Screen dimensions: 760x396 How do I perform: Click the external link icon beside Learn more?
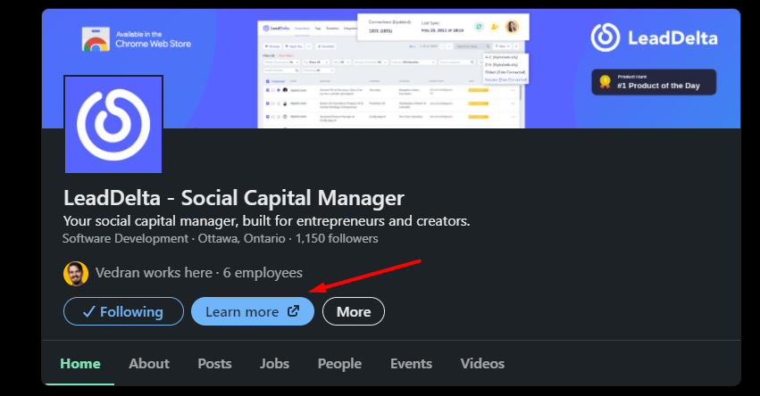tap(293, 310)
